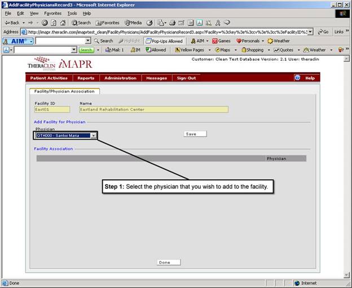Image resolution: width=352 pixels, height=288 pixels.
Task: Open the Tools menu in menu bar
Action: pyautogui.click(x=72, y=13)
